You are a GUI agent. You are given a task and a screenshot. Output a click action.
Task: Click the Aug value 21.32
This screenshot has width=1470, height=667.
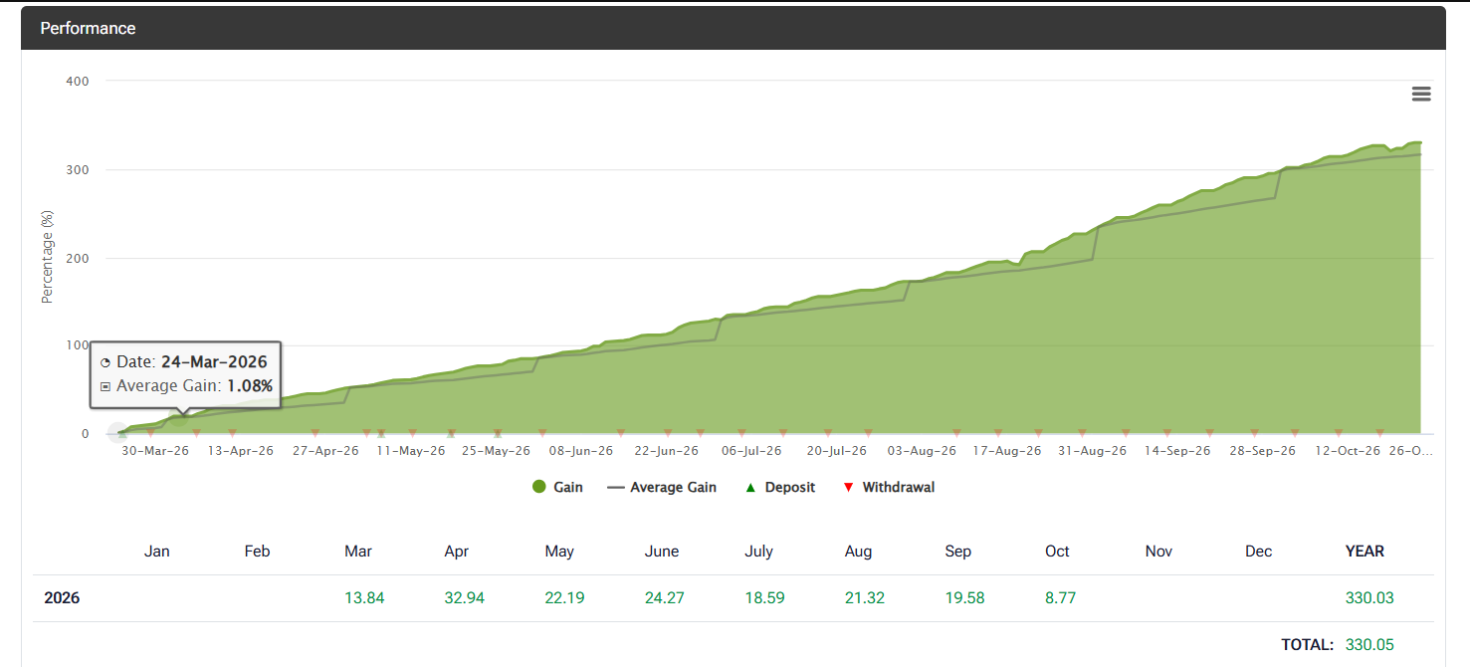(x=865, y=598)
